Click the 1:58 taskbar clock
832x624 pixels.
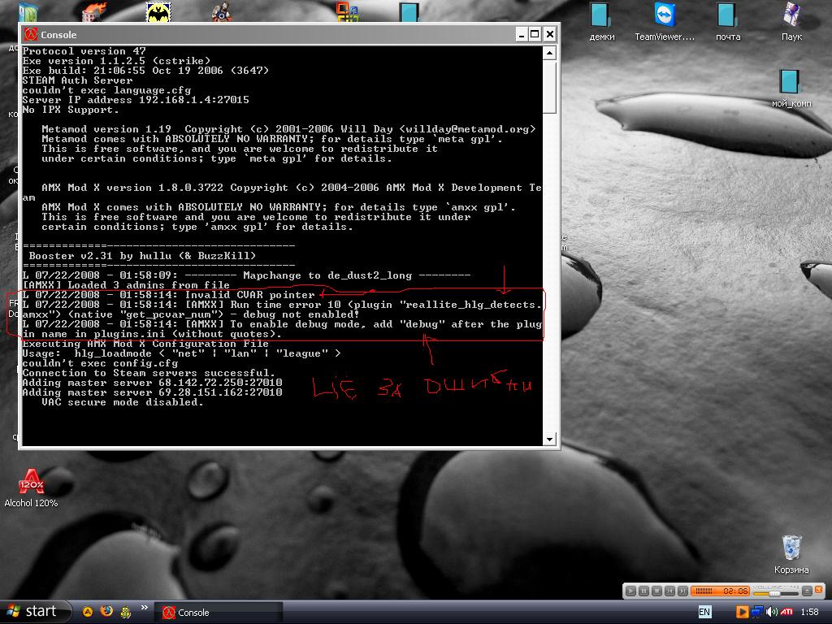[810, 612]
